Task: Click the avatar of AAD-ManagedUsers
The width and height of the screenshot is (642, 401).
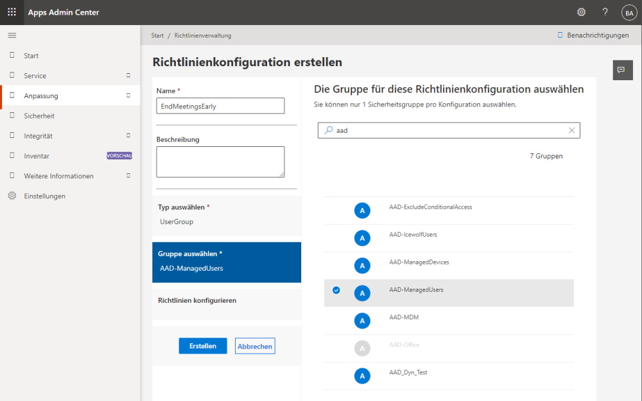Action: coord(362,293)
